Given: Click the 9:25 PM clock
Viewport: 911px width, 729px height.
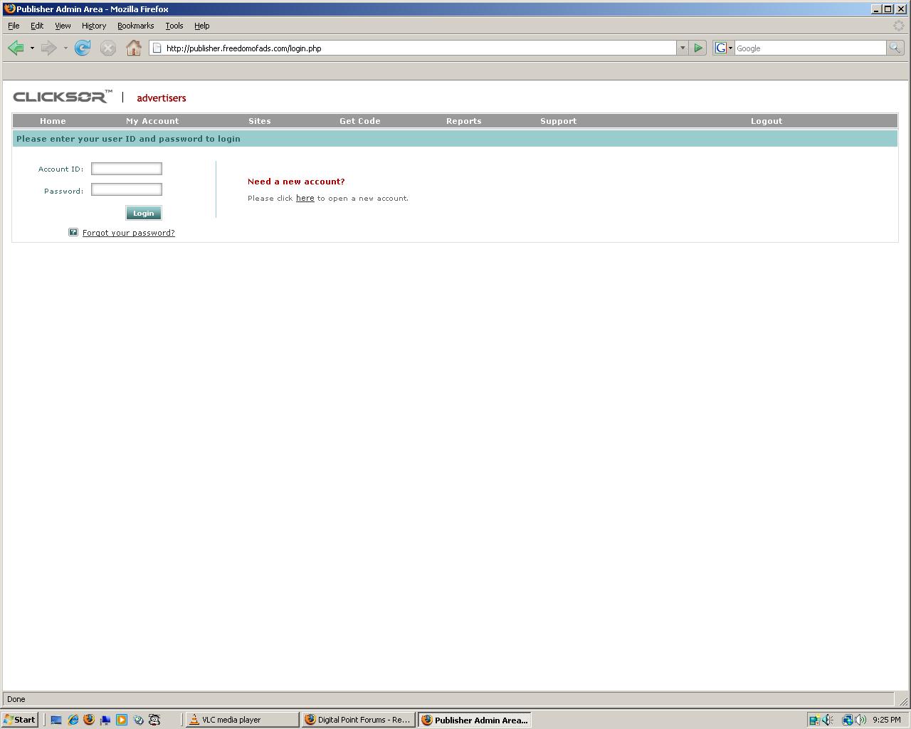Looking at the screenshot, I should (x=887, y=720).
